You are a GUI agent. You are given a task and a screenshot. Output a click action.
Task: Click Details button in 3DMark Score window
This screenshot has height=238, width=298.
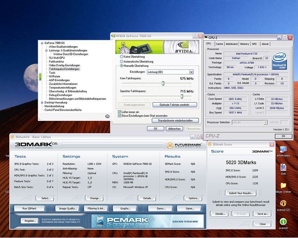click(x=220, y=214)
